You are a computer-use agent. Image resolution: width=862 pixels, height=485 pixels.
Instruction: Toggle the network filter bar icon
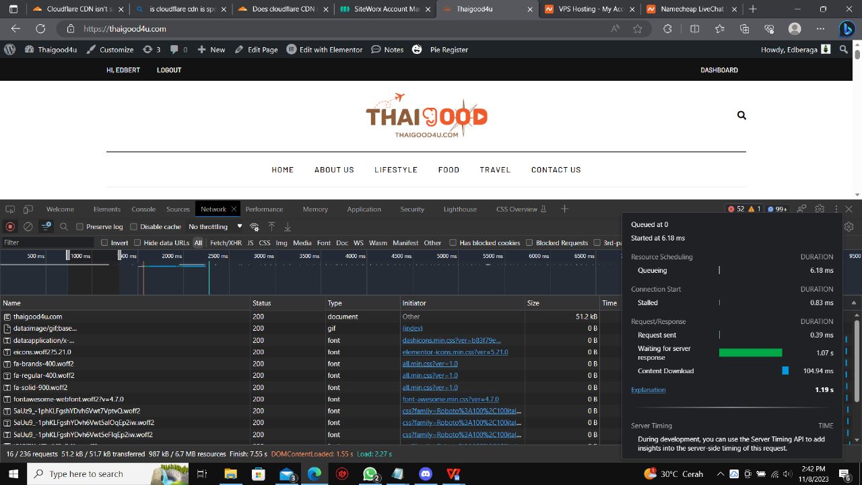[x=46, y=227]
